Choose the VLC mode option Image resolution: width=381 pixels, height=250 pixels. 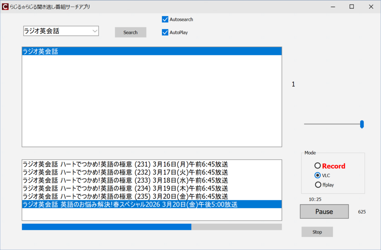point(317,175)
